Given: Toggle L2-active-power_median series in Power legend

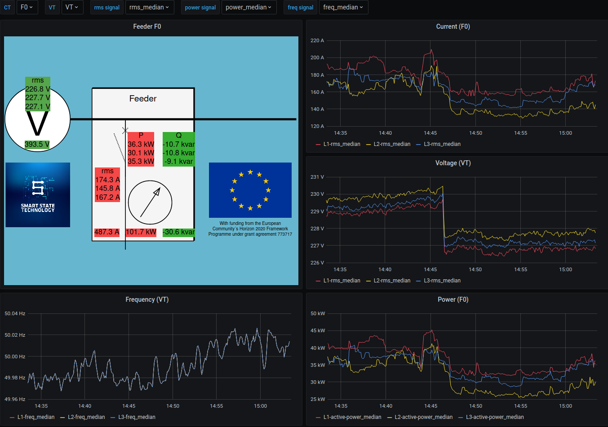Looking at the screenshot, I should [424, 417].
